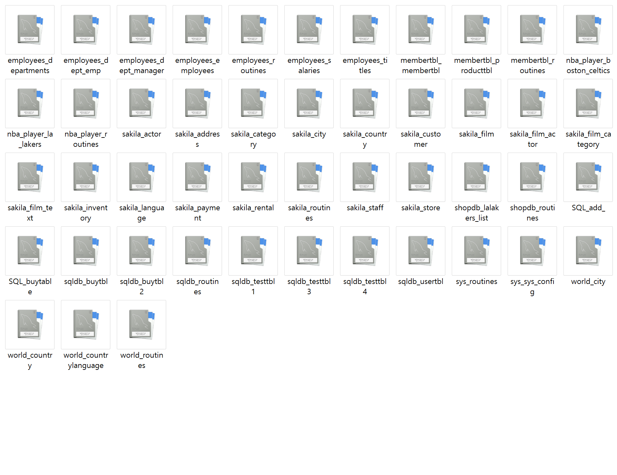617x475 pixels.
Task: Click the world_countrylanguage file icon
Action: (86, 324)
